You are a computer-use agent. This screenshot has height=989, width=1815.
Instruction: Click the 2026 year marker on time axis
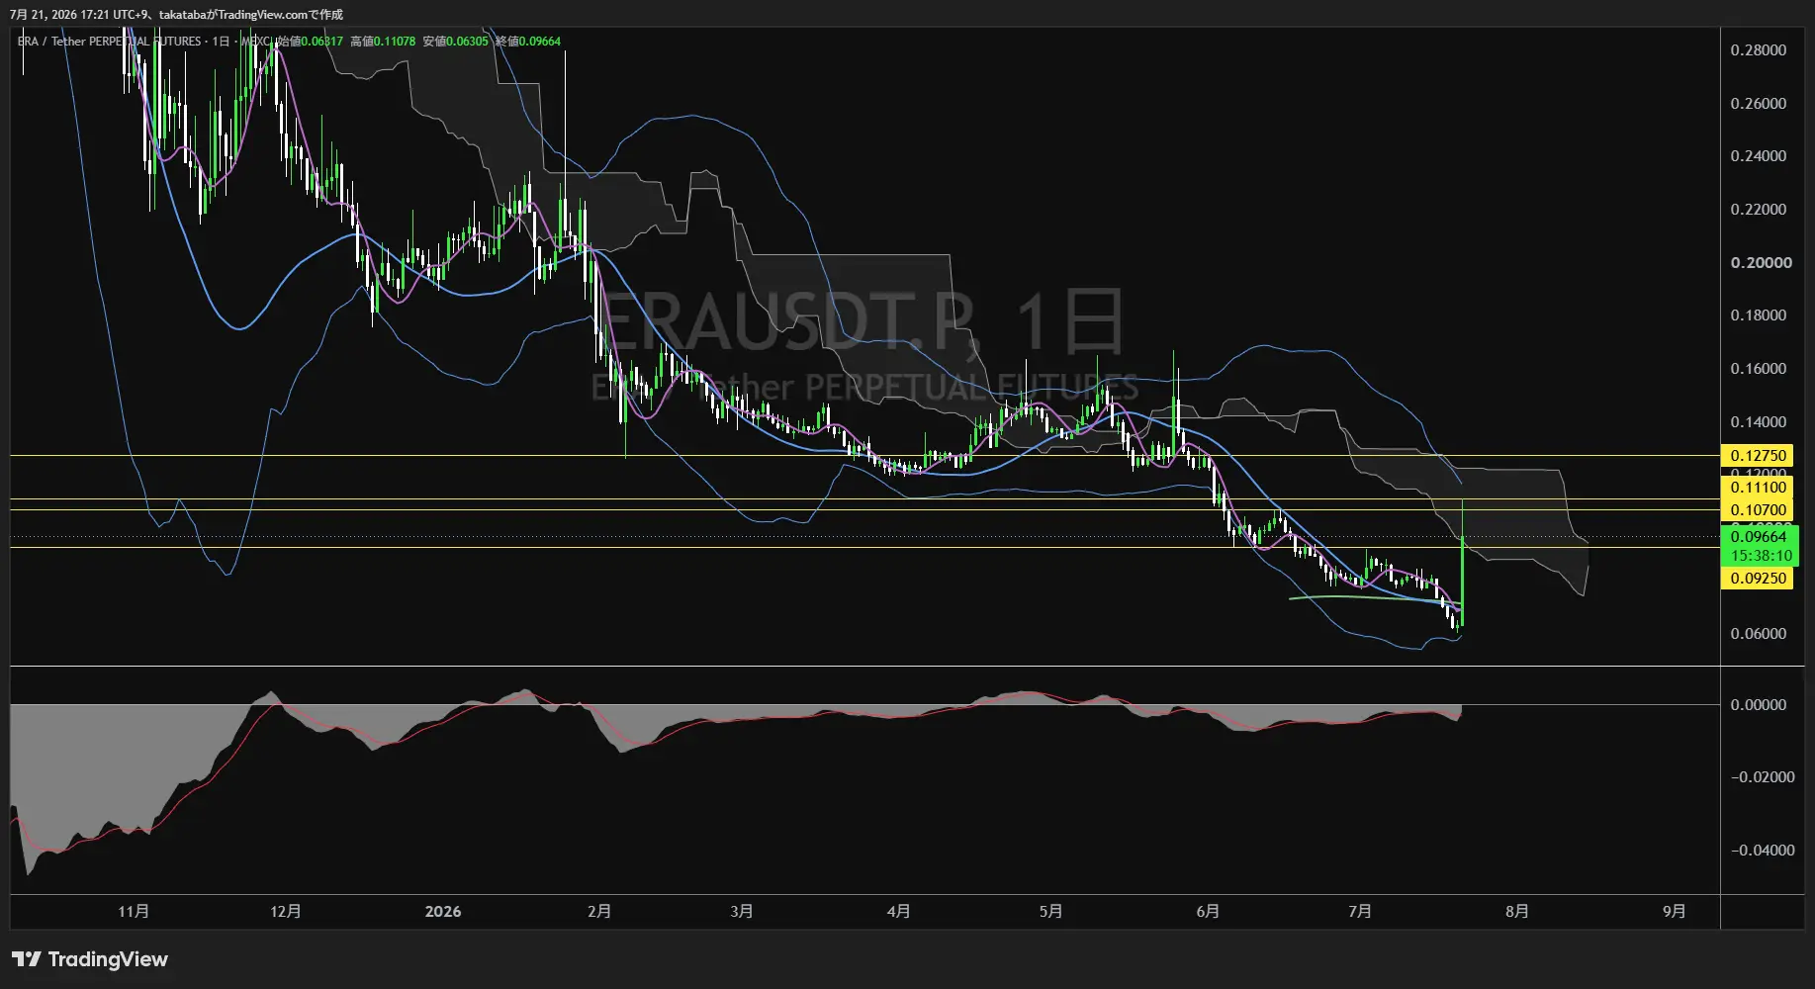(x=442, y=911)
